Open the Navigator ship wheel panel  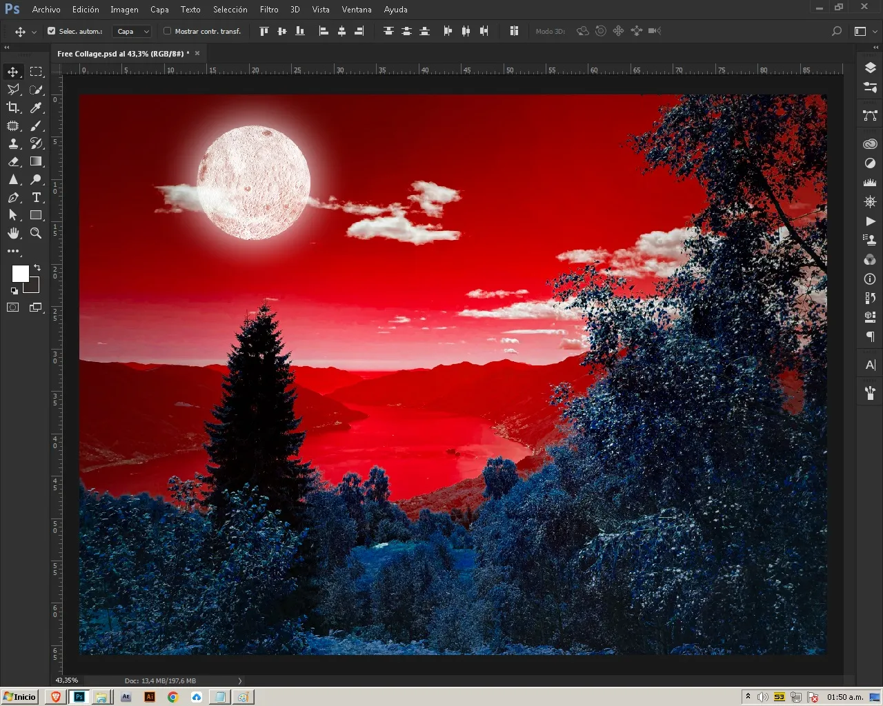pos(870,202)
